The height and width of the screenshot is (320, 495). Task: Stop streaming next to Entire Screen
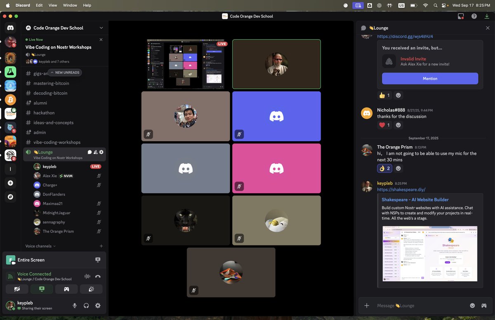(98, 260)
